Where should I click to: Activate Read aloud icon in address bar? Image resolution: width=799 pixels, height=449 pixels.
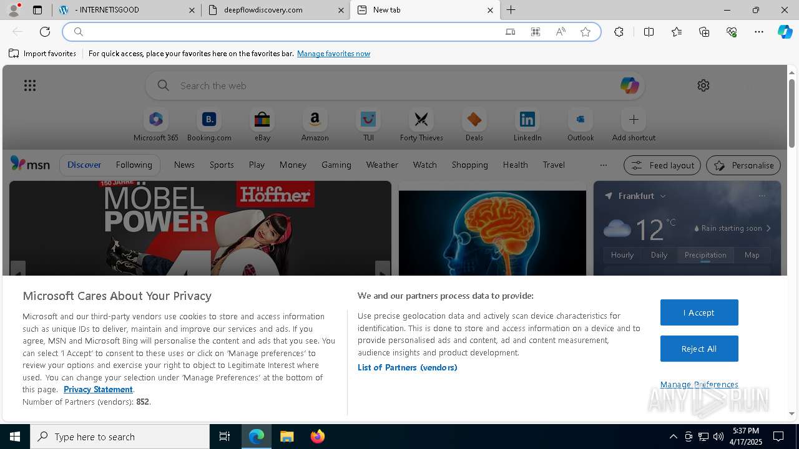pyautogui.click(x=561, y=32)
